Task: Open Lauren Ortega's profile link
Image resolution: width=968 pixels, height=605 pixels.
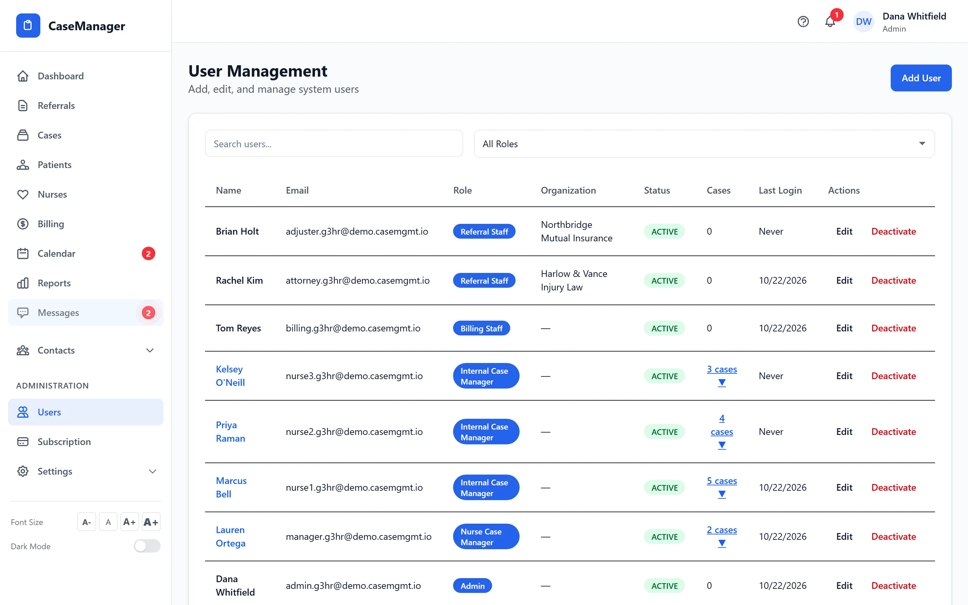Action: pyautogui.click(x=231, y=536)
